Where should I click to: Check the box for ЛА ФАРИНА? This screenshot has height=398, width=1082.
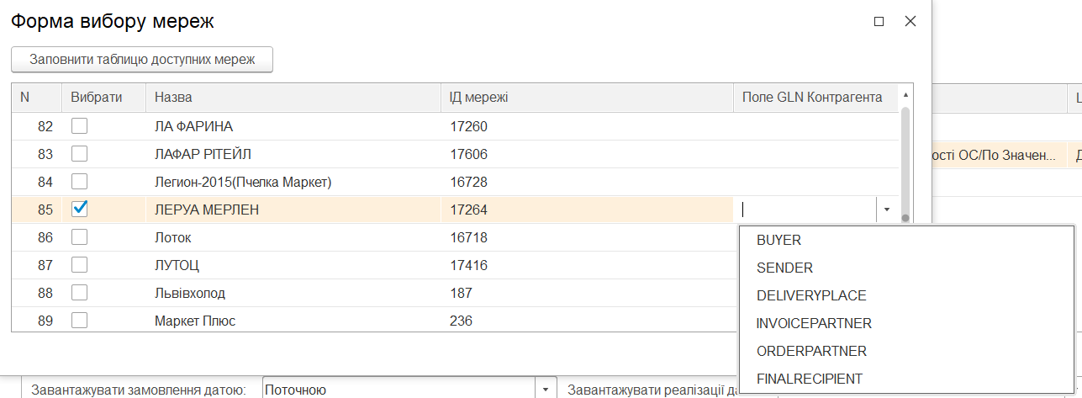(79, 126)
